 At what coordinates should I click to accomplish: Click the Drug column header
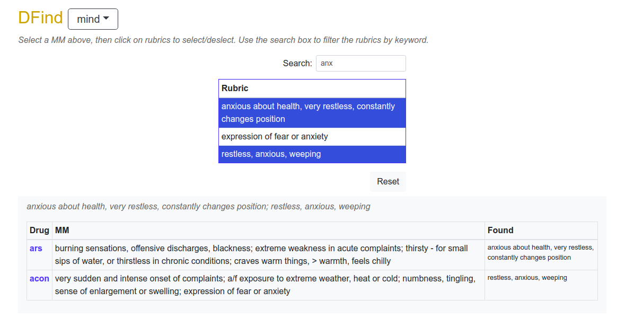click(x=39, y=231)
